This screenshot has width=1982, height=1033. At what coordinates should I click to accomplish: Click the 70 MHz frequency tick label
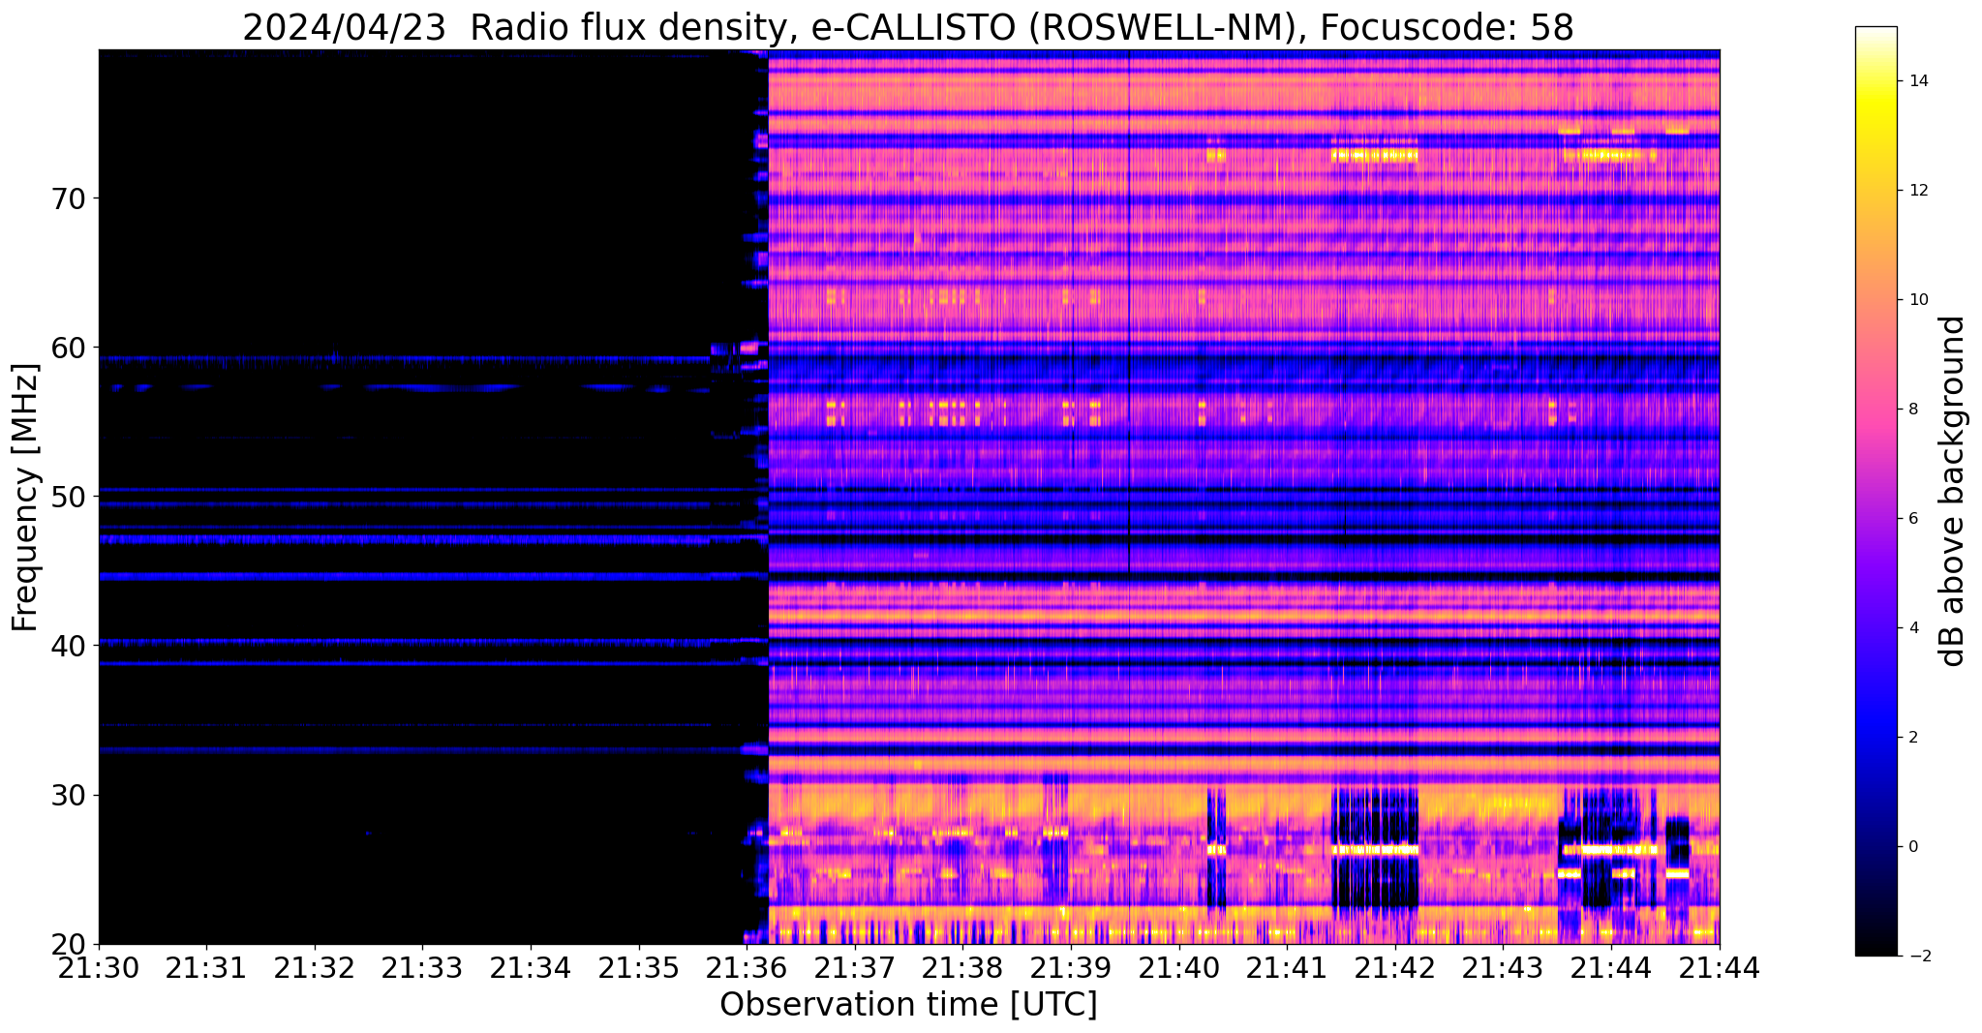pos(69,198)
